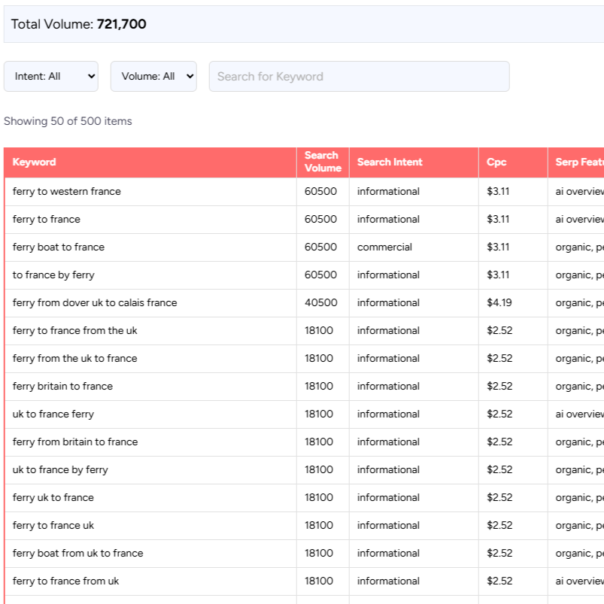Click the $4.19 Cpc value
The width and height of the screenshot is (604, 604).
tap(498, 303)
